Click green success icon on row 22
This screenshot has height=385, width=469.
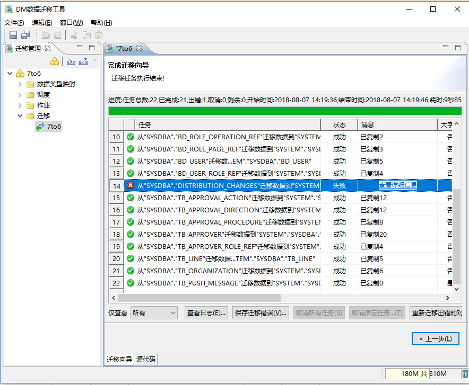(x=131, y=283)
